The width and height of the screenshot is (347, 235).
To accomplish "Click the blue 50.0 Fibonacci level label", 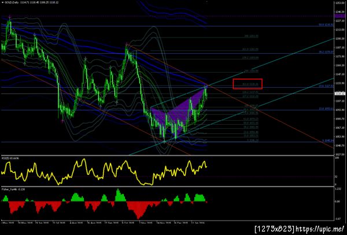I will (x=326, y=25).
